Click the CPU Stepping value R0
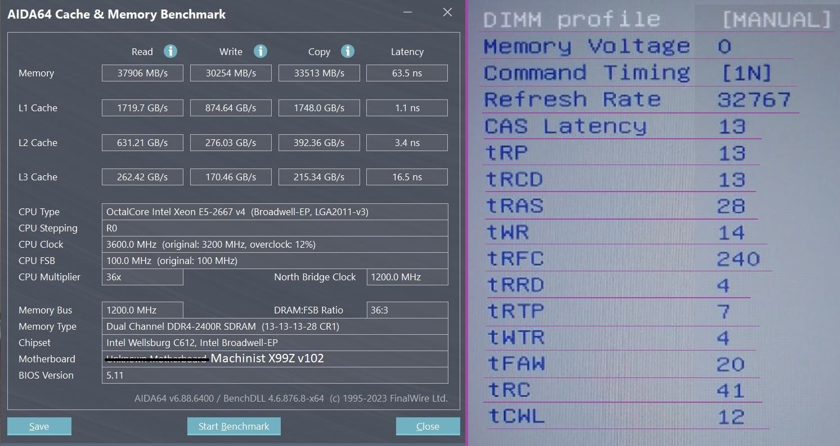The width and height of the screenshot is (840, 446). click(275, 228)
